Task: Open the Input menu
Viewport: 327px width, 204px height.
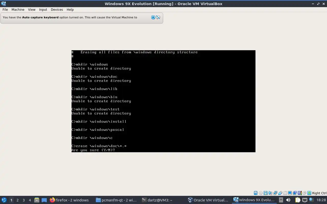Action: tap(43, 9)
